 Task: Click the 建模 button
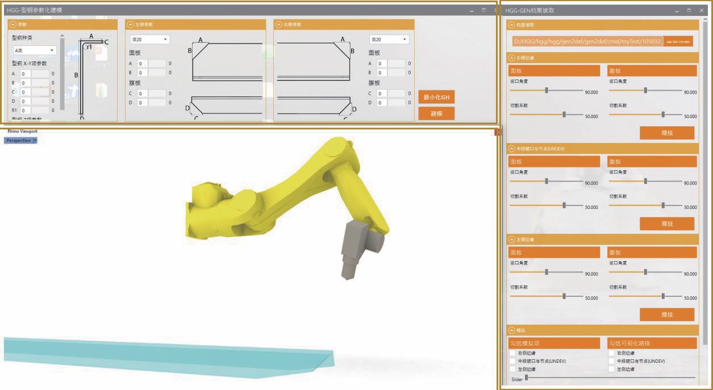point(436,114)
